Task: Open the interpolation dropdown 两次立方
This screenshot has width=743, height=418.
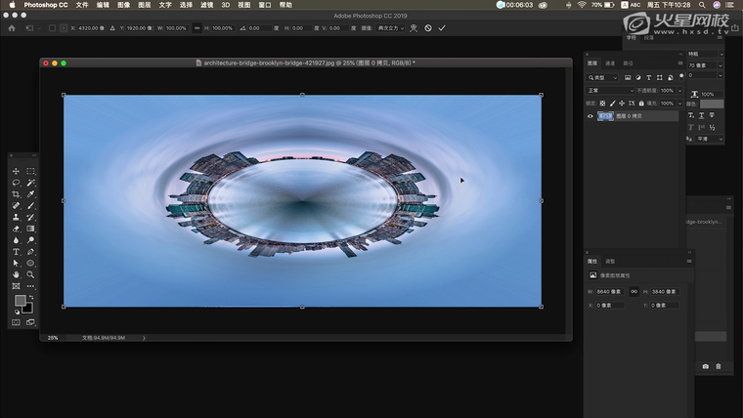Action: coord(388,28)
